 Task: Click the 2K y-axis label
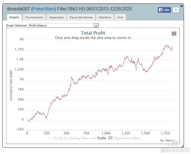[22, 39]
